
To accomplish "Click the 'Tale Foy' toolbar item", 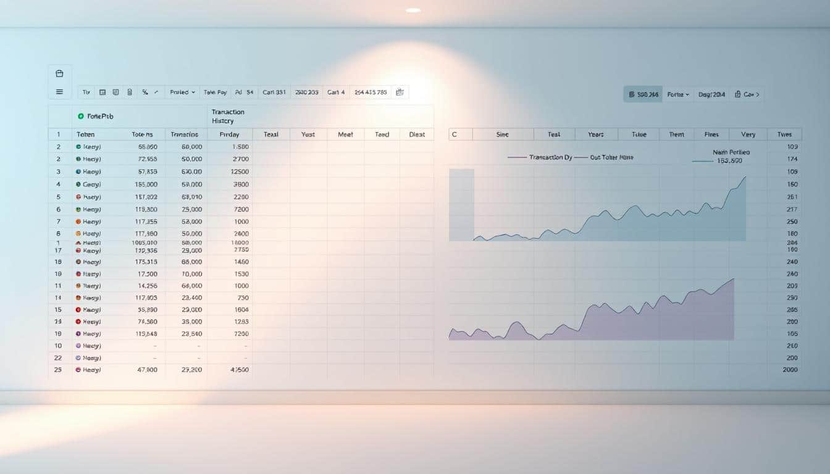I will [215, 92].
